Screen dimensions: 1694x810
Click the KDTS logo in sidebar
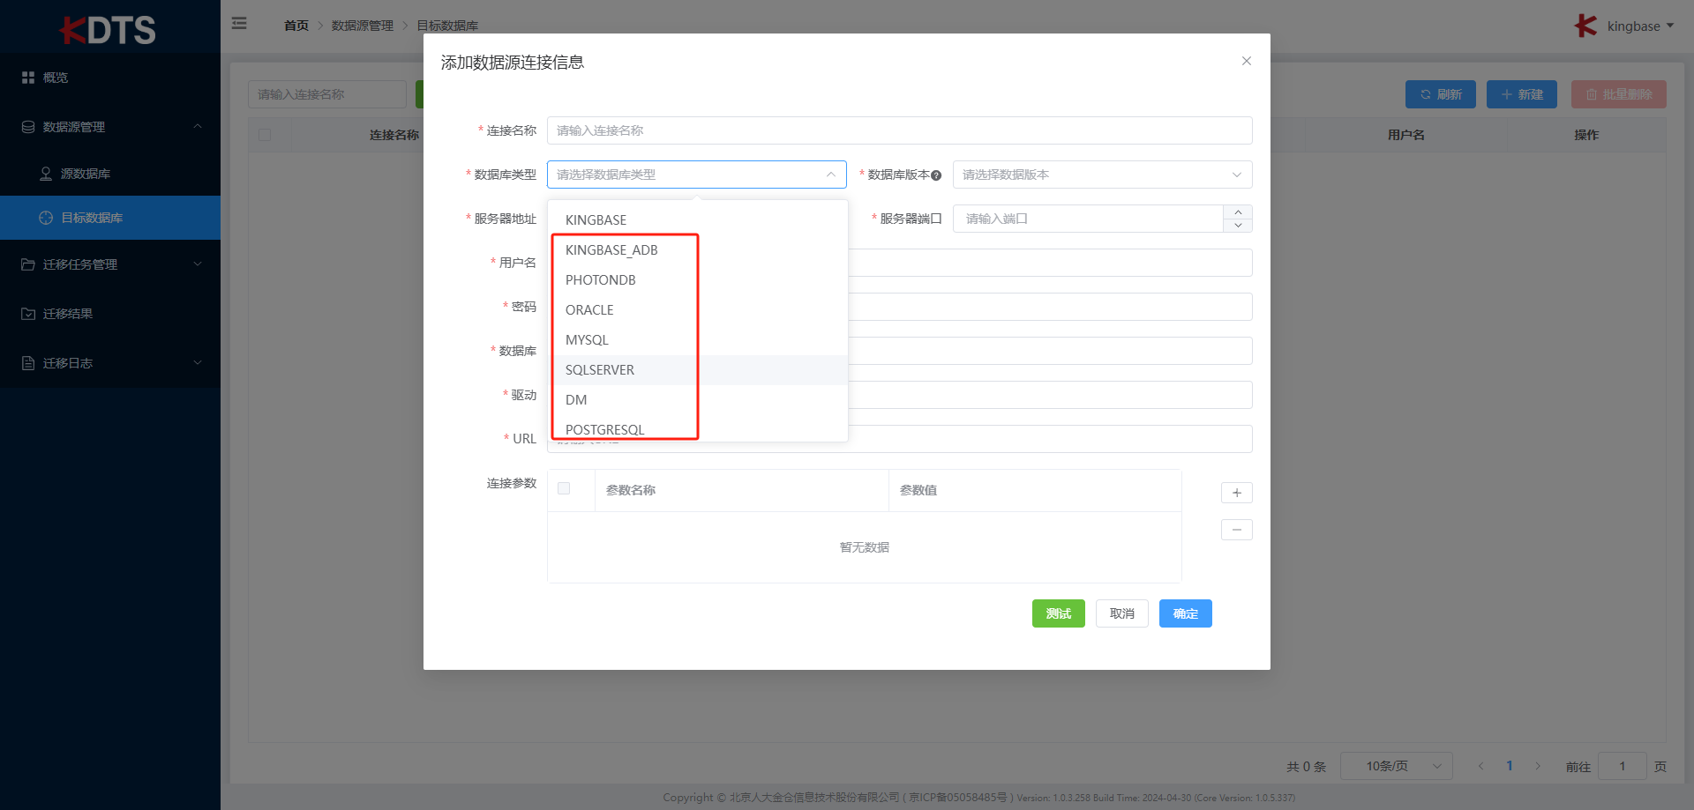(x=109, y=29)
